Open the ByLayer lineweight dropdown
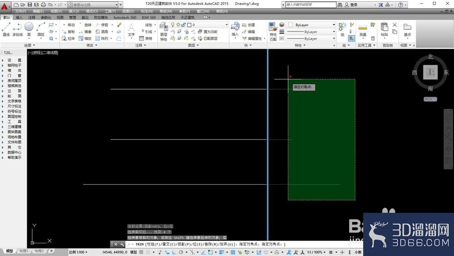 (311, 31)
